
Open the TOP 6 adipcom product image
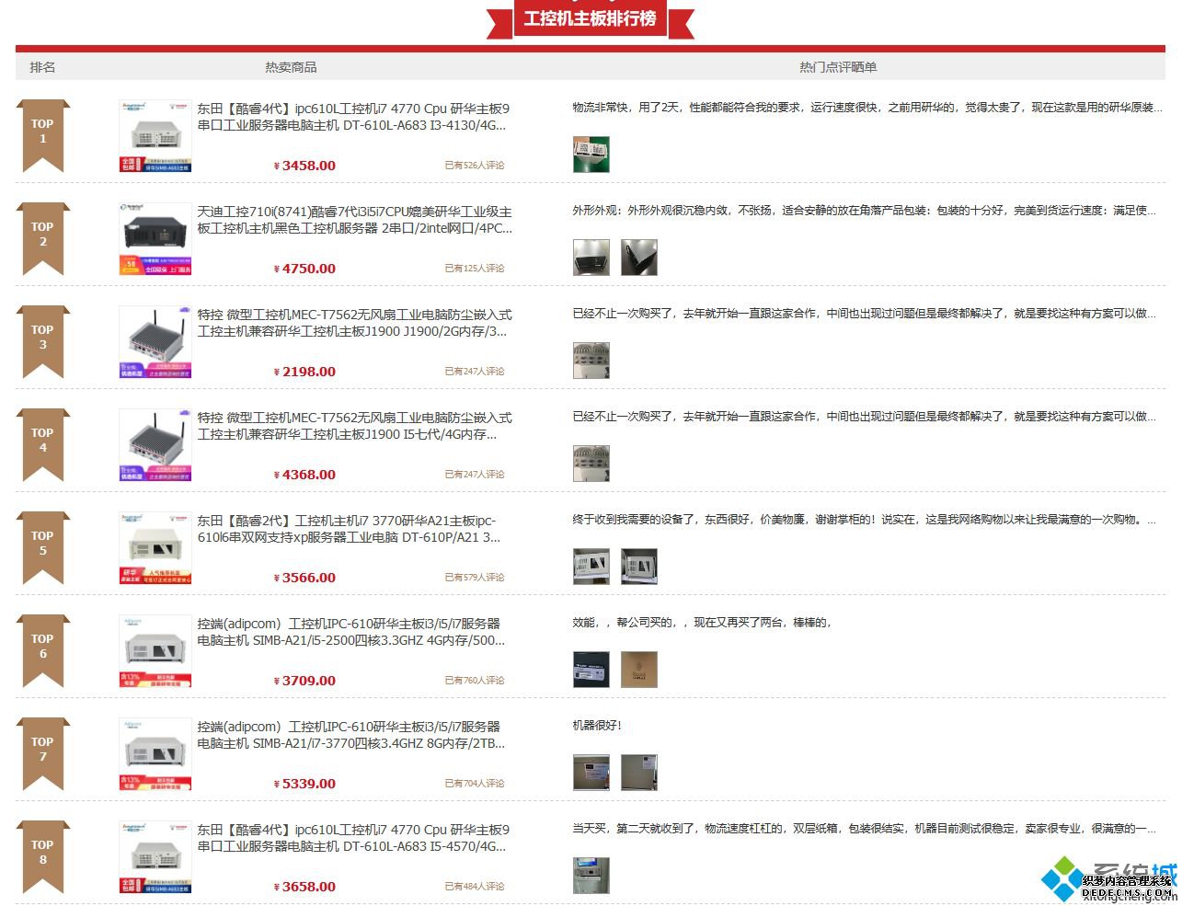pos(155,651)
